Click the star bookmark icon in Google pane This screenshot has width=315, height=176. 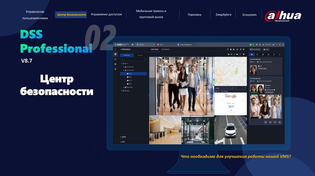pos(216,91)
